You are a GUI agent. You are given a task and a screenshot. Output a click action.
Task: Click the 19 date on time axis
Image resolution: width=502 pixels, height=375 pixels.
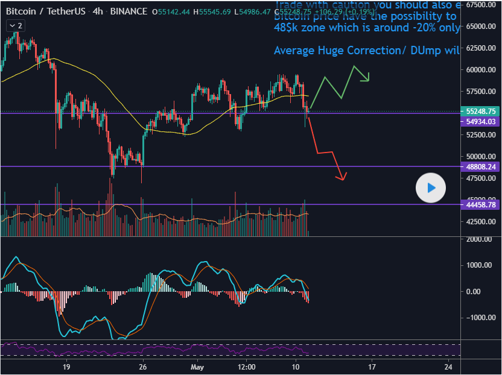coord(65,366)
